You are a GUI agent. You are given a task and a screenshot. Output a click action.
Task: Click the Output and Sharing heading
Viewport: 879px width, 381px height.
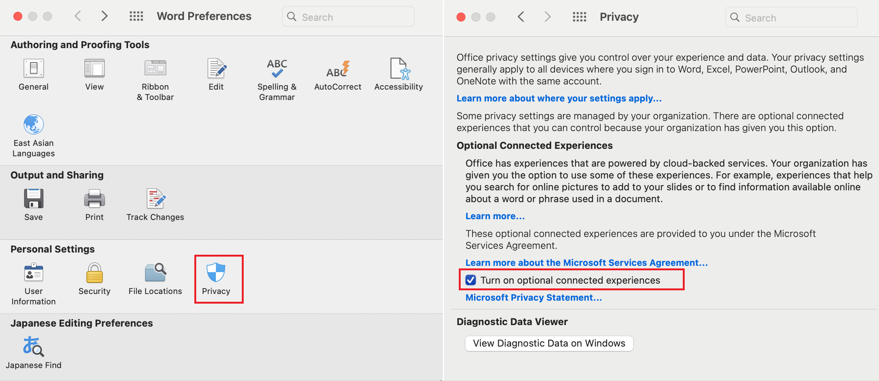pyautogui.click(x=57, y=175)
